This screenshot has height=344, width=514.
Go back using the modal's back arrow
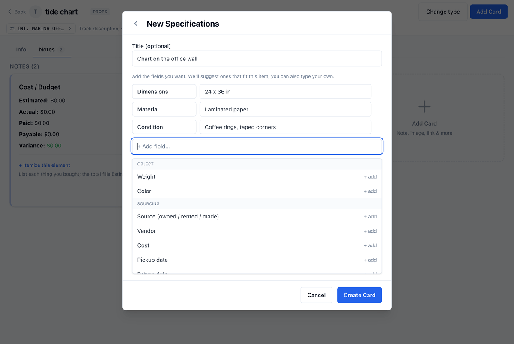point(136,24)
